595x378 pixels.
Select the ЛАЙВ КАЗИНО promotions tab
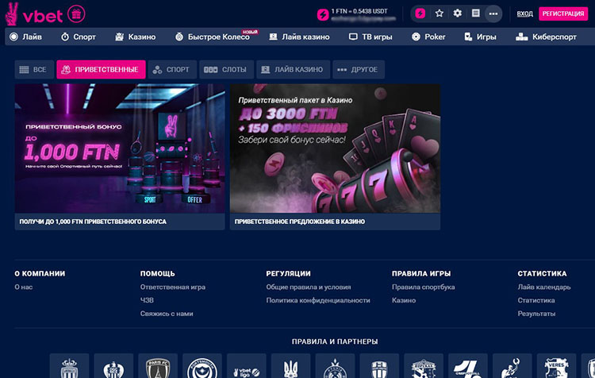tap(294, 70)
